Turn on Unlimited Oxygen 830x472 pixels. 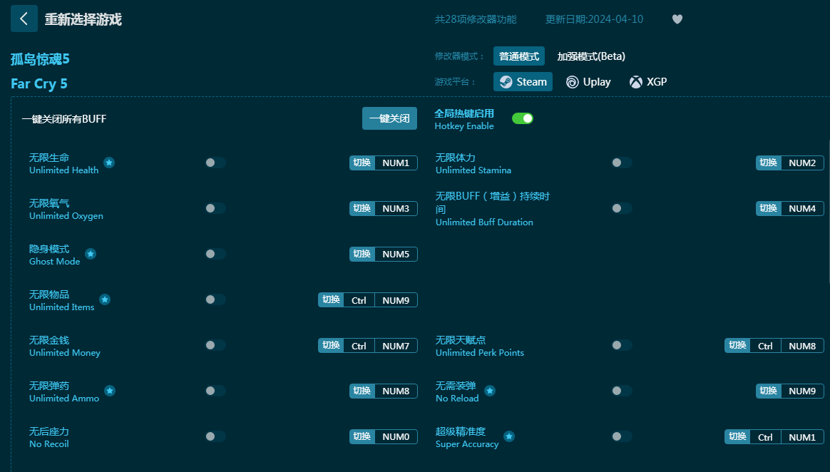(215, 208)
